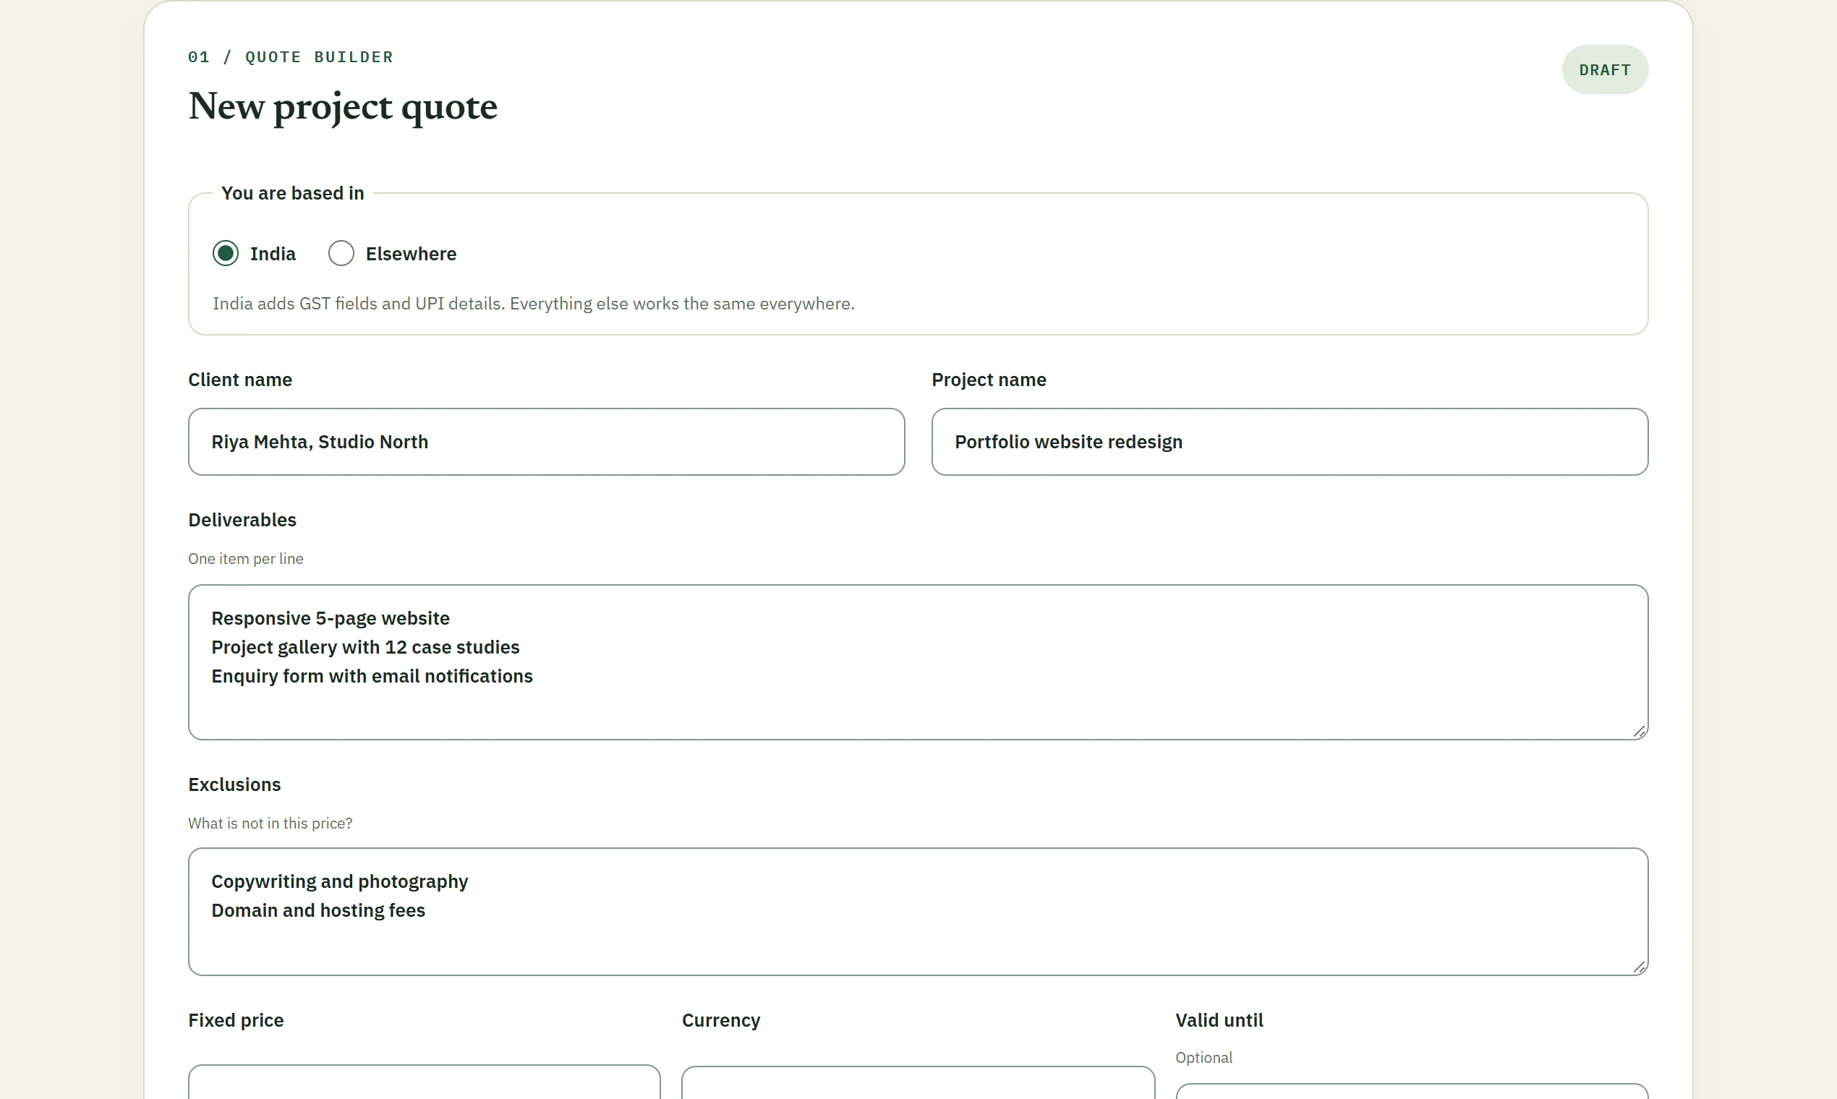
Task: Click the 'India' radio label text
Action: coord(273,254)
